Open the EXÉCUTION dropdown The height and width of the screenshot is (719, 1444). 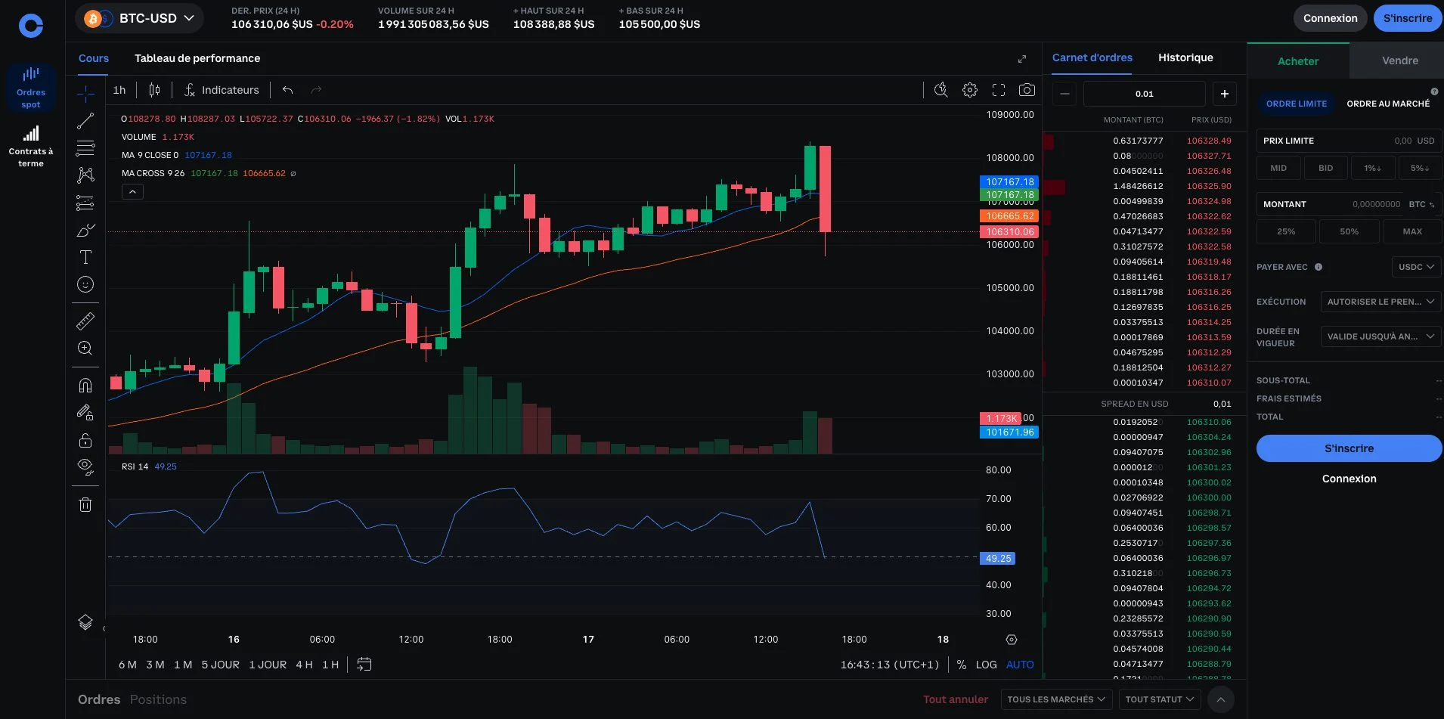tap(1380, 302)
